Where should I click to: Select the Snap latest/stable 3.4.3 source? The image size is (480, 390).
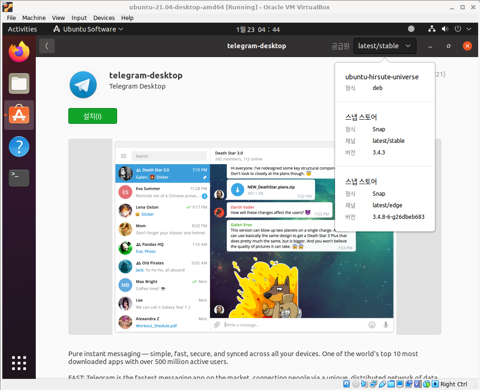click(385, 134)
